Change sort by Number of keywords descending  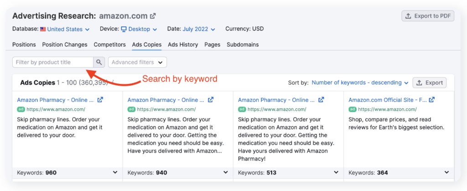point(360,83)
